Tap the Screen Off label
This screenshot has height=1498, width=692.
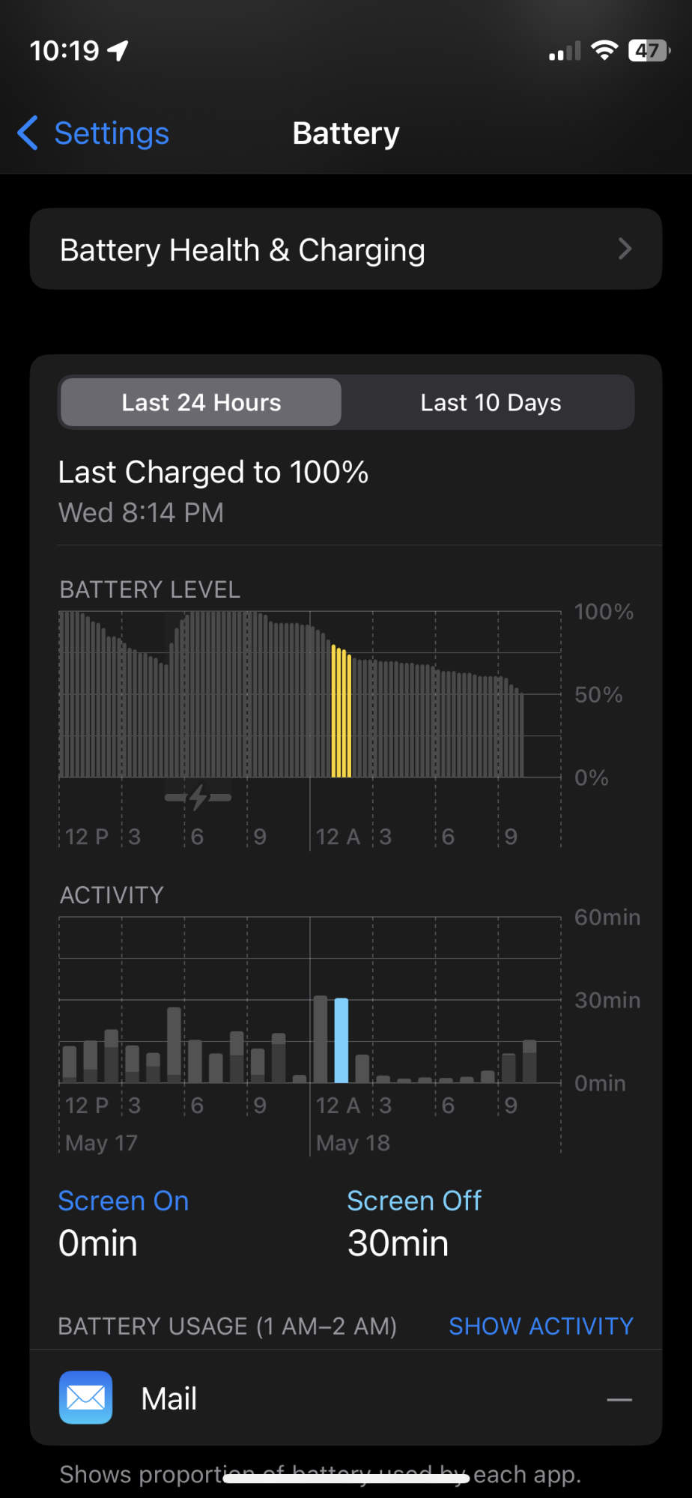(414, 1201)
